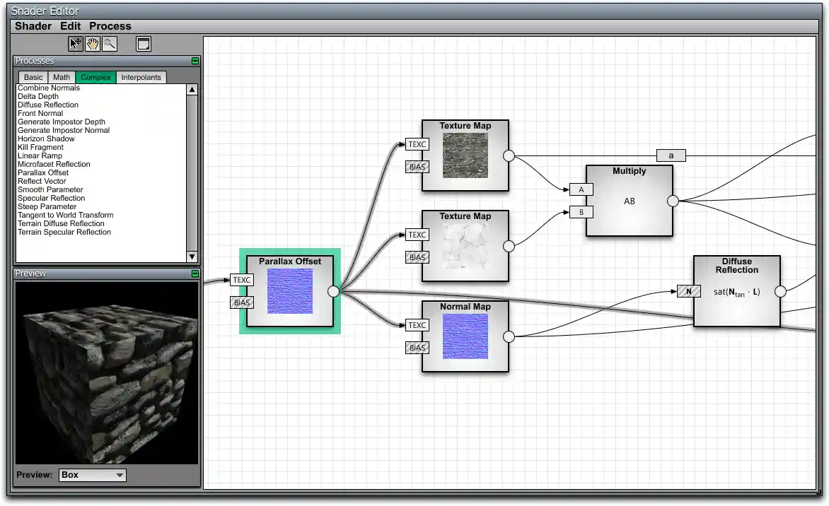Open the Preview shape dropdown showing Box
The height and width of the screenshot is (506, 829).
(93, 475)
